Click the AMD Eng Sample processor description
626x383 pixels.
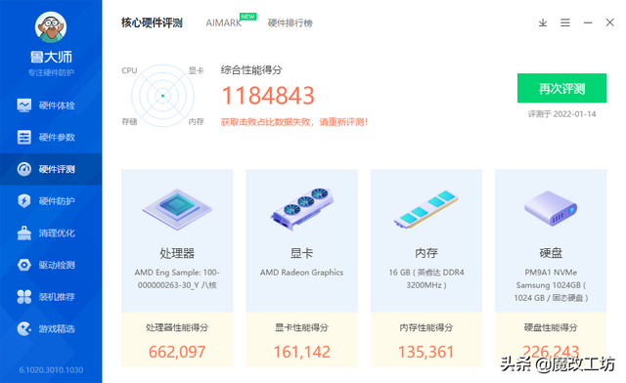coord(177,278)
